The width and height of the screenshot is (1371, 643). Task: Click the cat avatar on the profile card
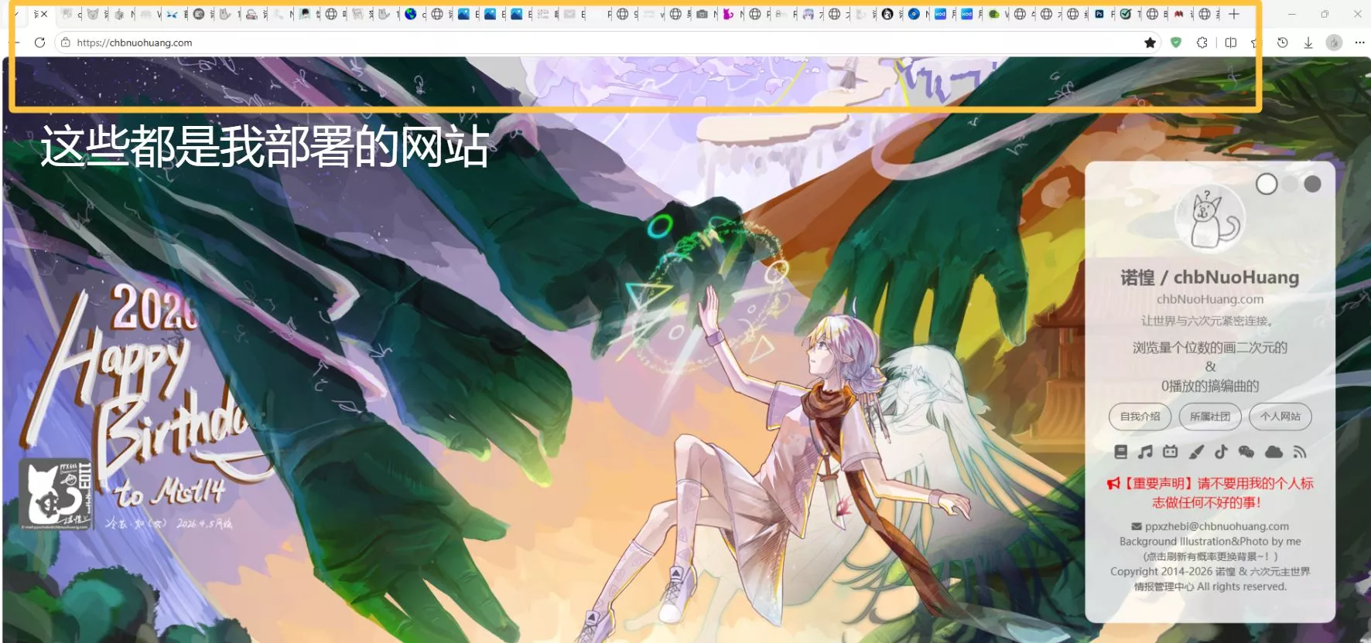tap(1210, 219)
